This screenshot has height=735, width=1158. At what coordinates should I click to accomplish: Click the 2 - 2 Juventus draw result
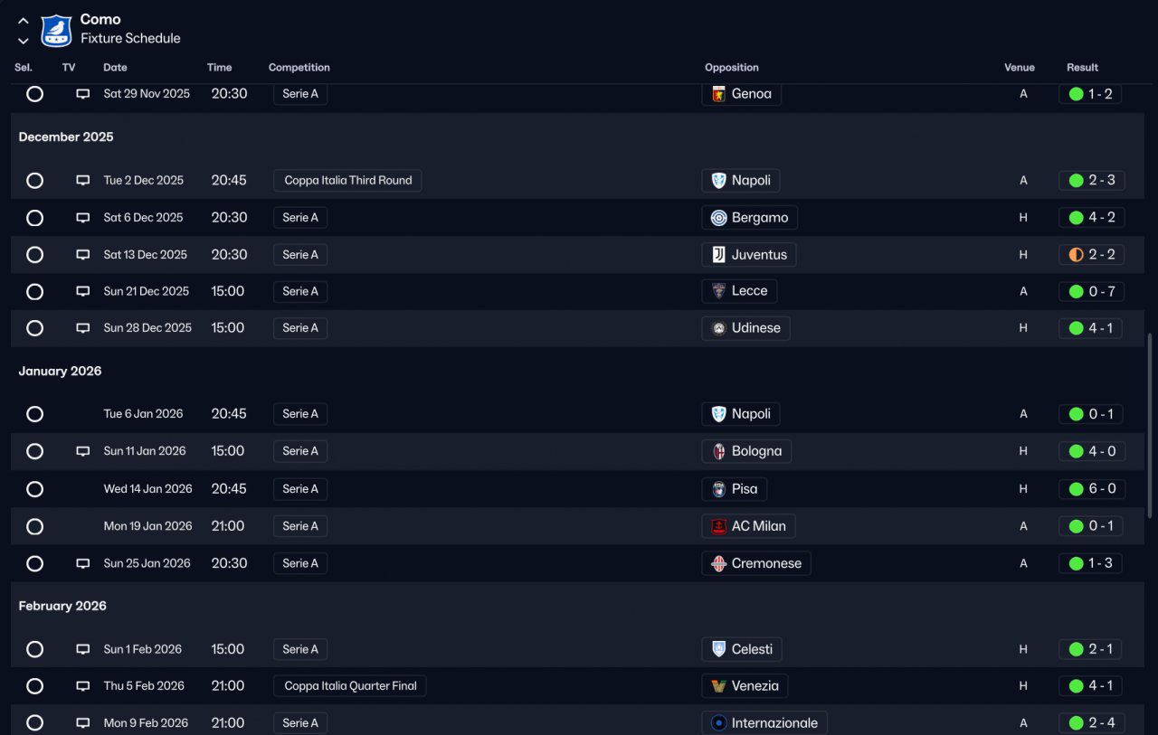(x=1090, y=255)
